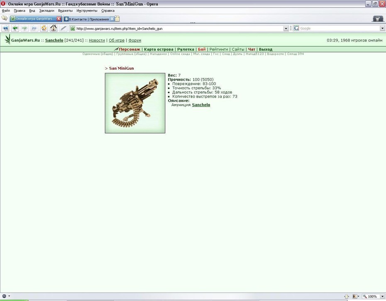The height and width of the screenshot is (301, 386).
Task: Reload the page with the orange refresh icon
Action: 44,28
